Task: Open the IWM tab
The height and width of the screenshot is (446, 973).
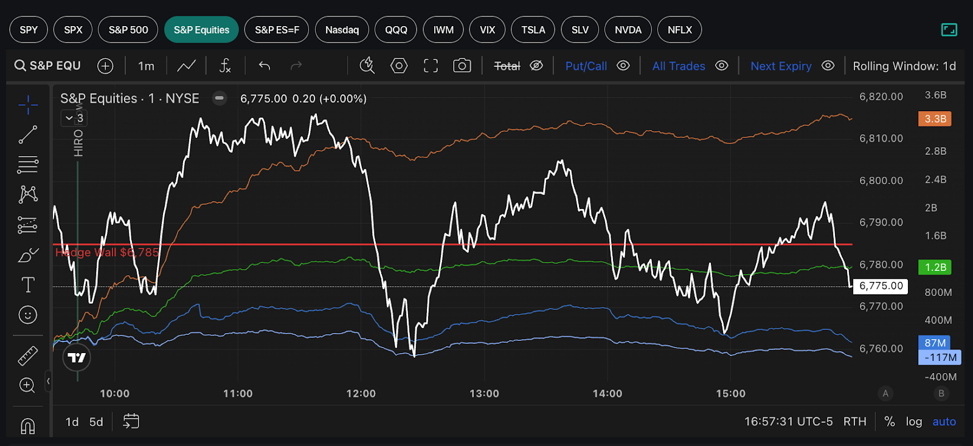Action: (443, 30)
